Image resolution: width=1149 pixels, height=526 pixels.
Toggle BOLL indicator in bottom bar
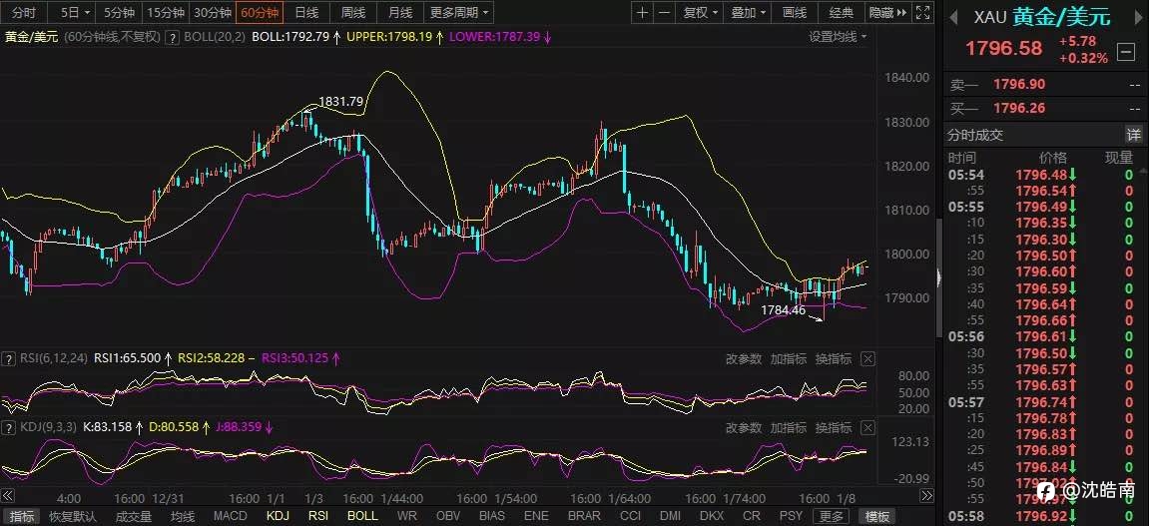coord(362,516)
